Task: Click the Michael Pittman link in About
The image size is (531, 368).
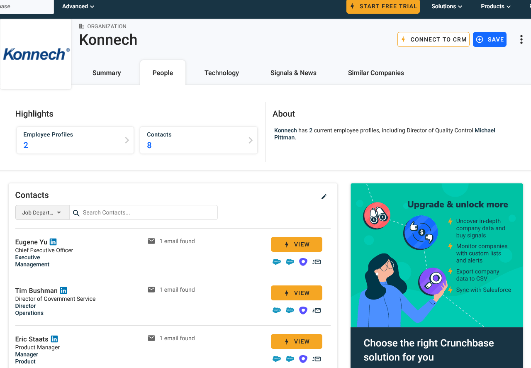Action: click(x=485, y=130)
